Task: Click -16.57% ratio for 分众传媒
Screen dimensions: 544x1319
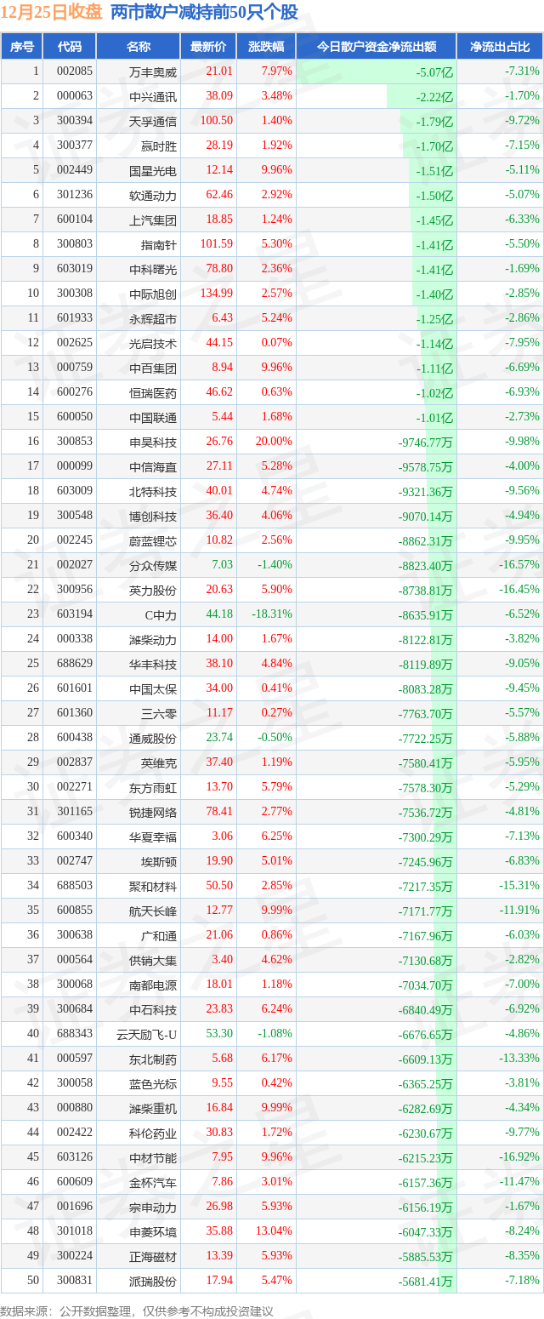Action: 519,565
